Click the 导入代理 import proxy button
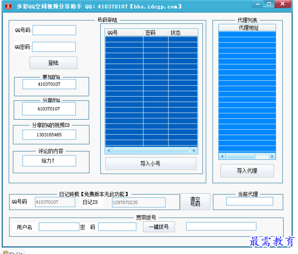Image resolution: width=298 pixels, height=254 pixels. (247, 171)
